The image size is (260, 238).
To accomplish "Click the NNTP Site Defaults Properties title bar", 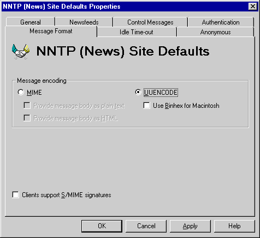I will 124,7.
